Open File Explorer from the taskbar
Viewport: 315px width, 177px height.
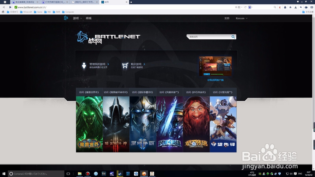80,174
